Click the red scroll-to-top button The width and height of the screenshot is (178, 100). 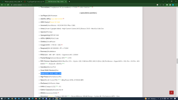[x=171, y=92]
